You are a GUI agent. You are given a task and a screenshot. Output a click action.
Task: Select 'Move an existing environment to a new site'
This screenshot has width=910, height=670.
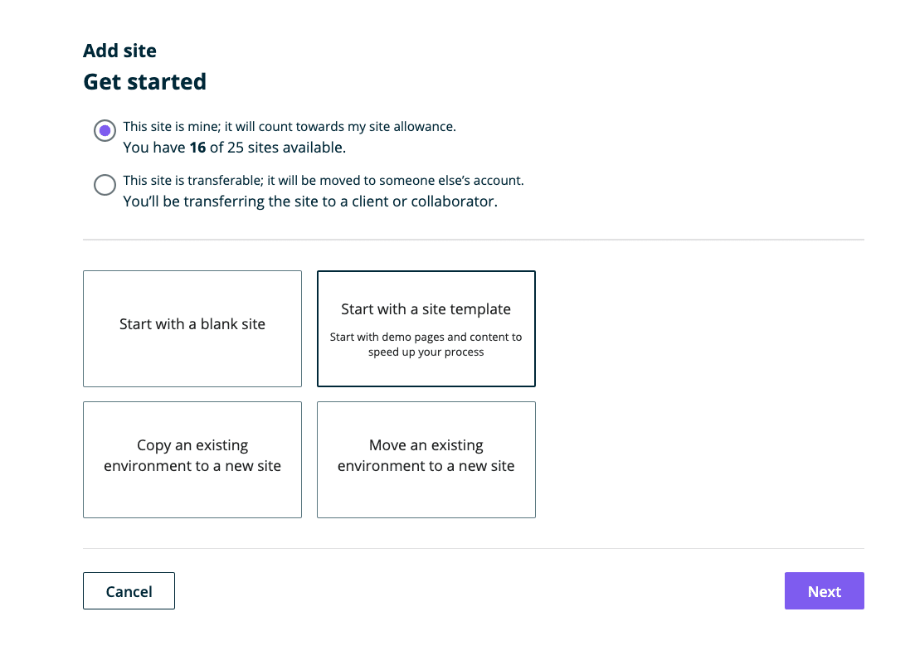pyautogui.click(x=426, y=459)
